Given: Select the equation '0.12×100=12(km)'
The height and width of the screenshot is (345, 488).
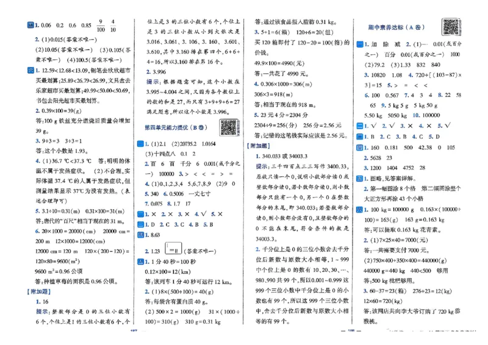Looking at the screenshot, I should click(x=168, y=272).
